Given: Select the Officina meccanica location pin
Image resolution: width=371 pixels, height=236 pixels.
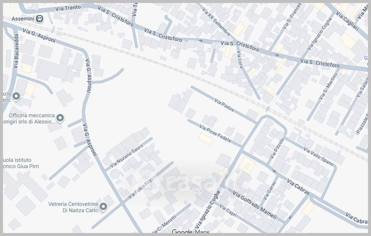Looking at the screenshot, I should pyautogui.click(x=59, y=119).
